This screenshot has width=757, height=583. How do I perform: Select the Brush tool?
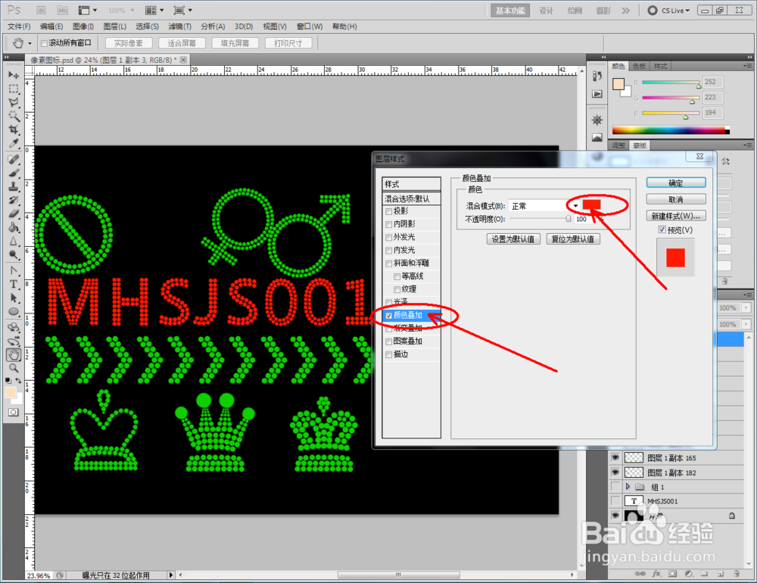(x=14, y=173)
